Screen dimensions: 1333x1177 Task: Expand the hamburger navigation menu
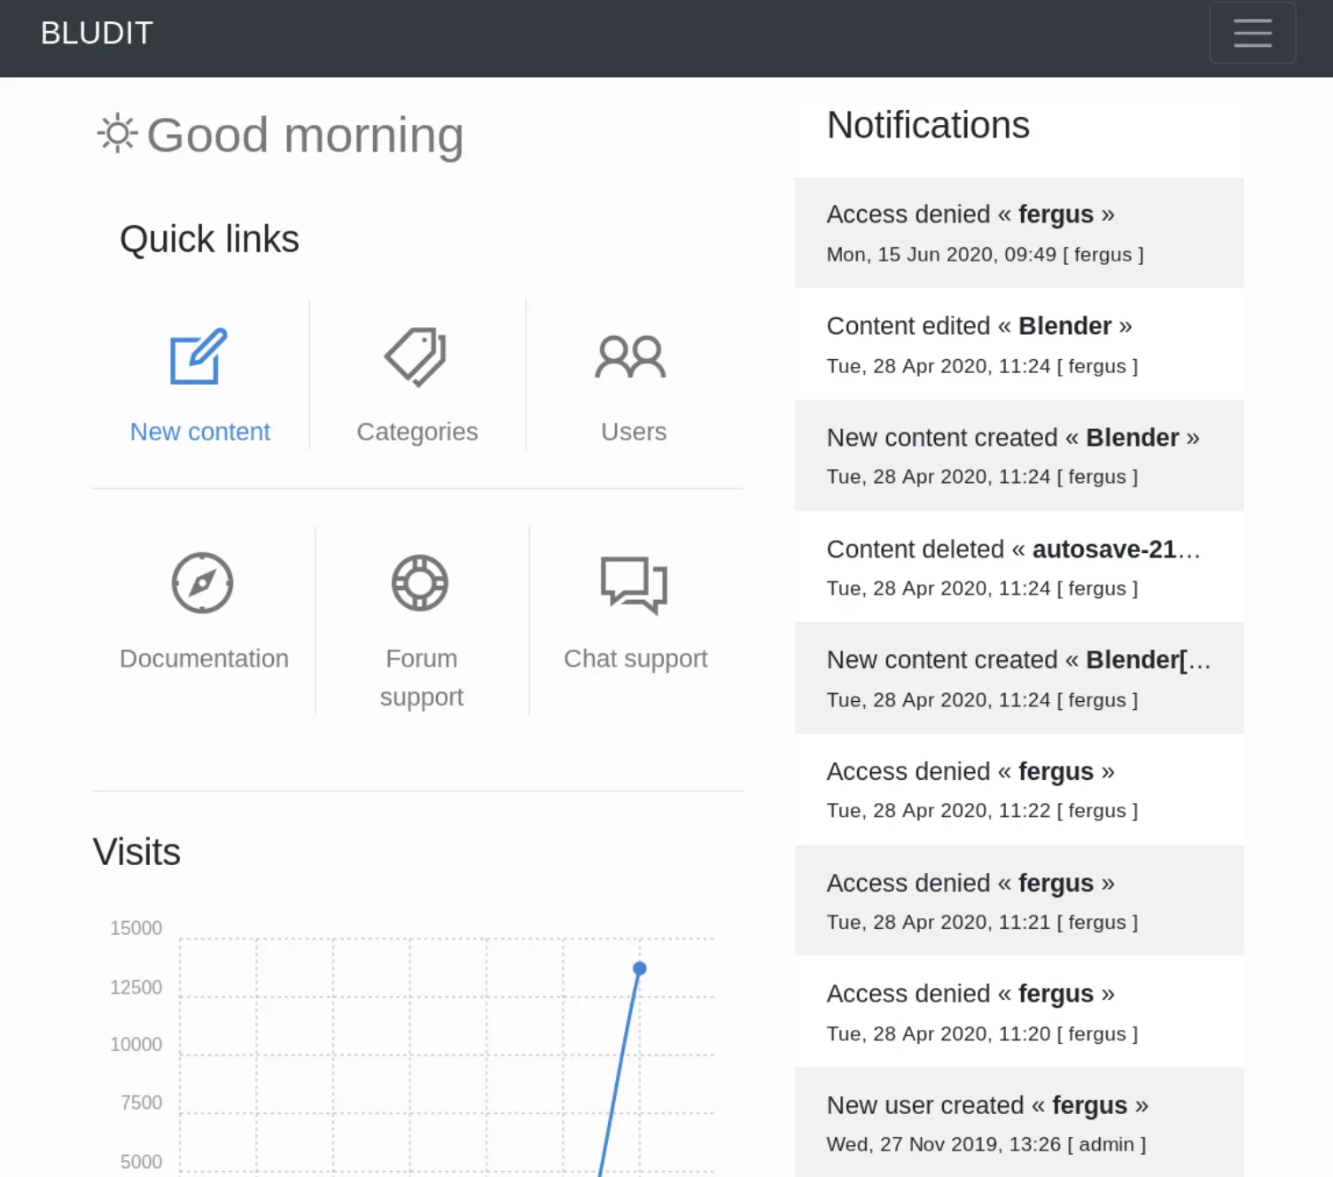1251,33
